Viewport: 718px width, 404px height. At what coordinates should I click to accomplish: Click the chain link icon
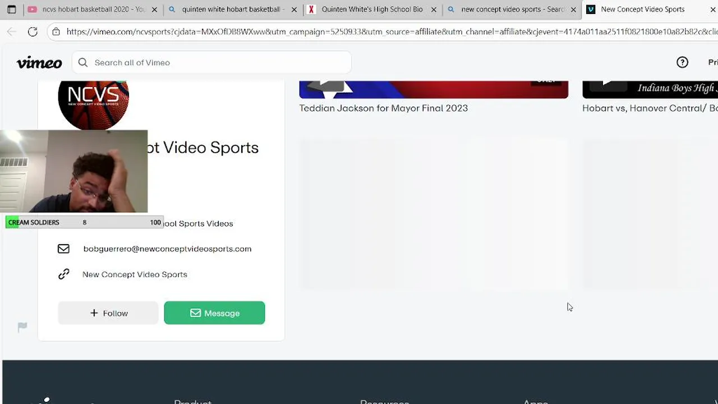(63, 274)
